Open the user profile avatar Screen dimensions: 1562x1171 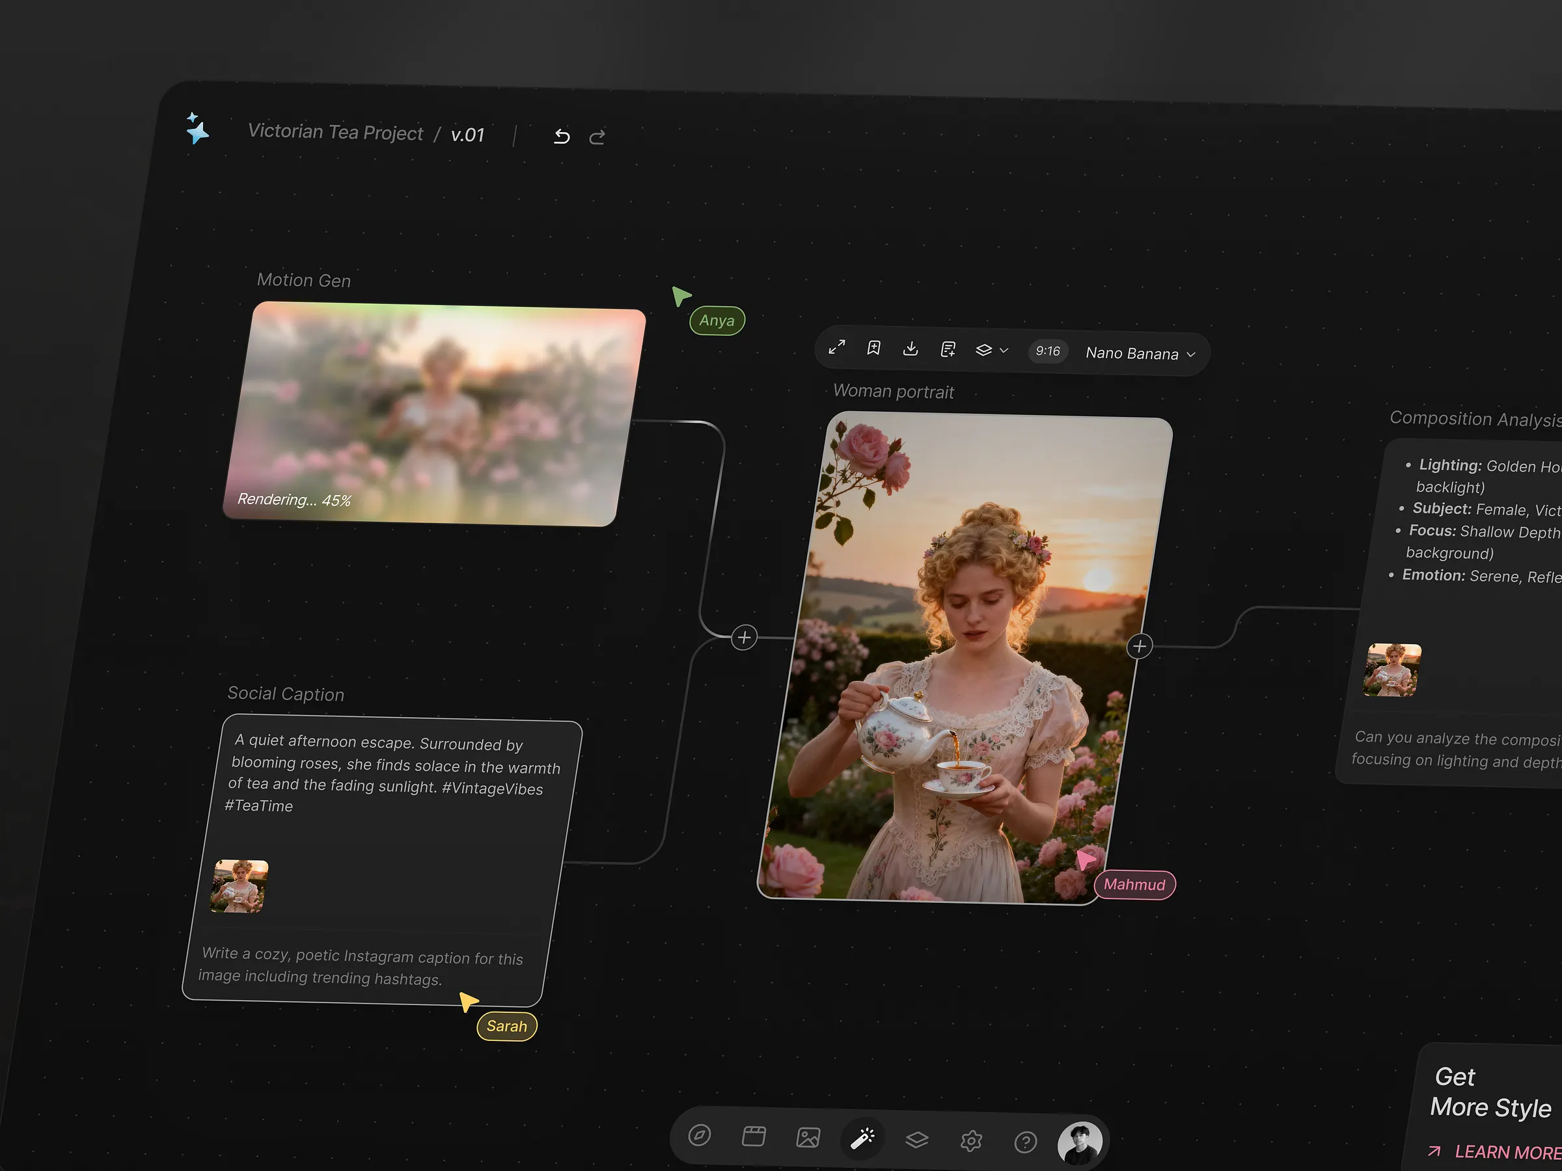[x=1079, y=1143]
